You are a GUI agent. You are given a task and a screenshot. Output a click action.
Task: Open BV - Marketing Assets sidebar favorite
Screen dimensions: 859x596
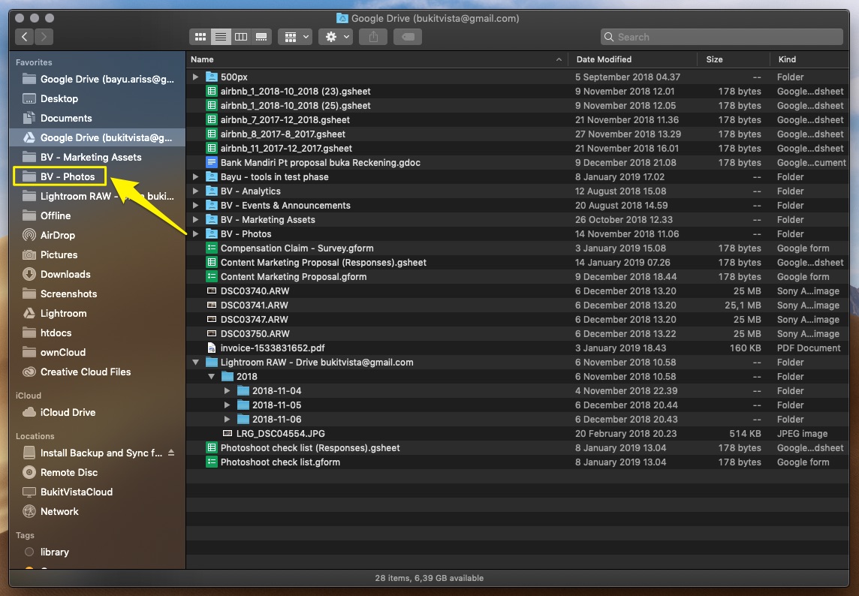click(x=98, y=157)
